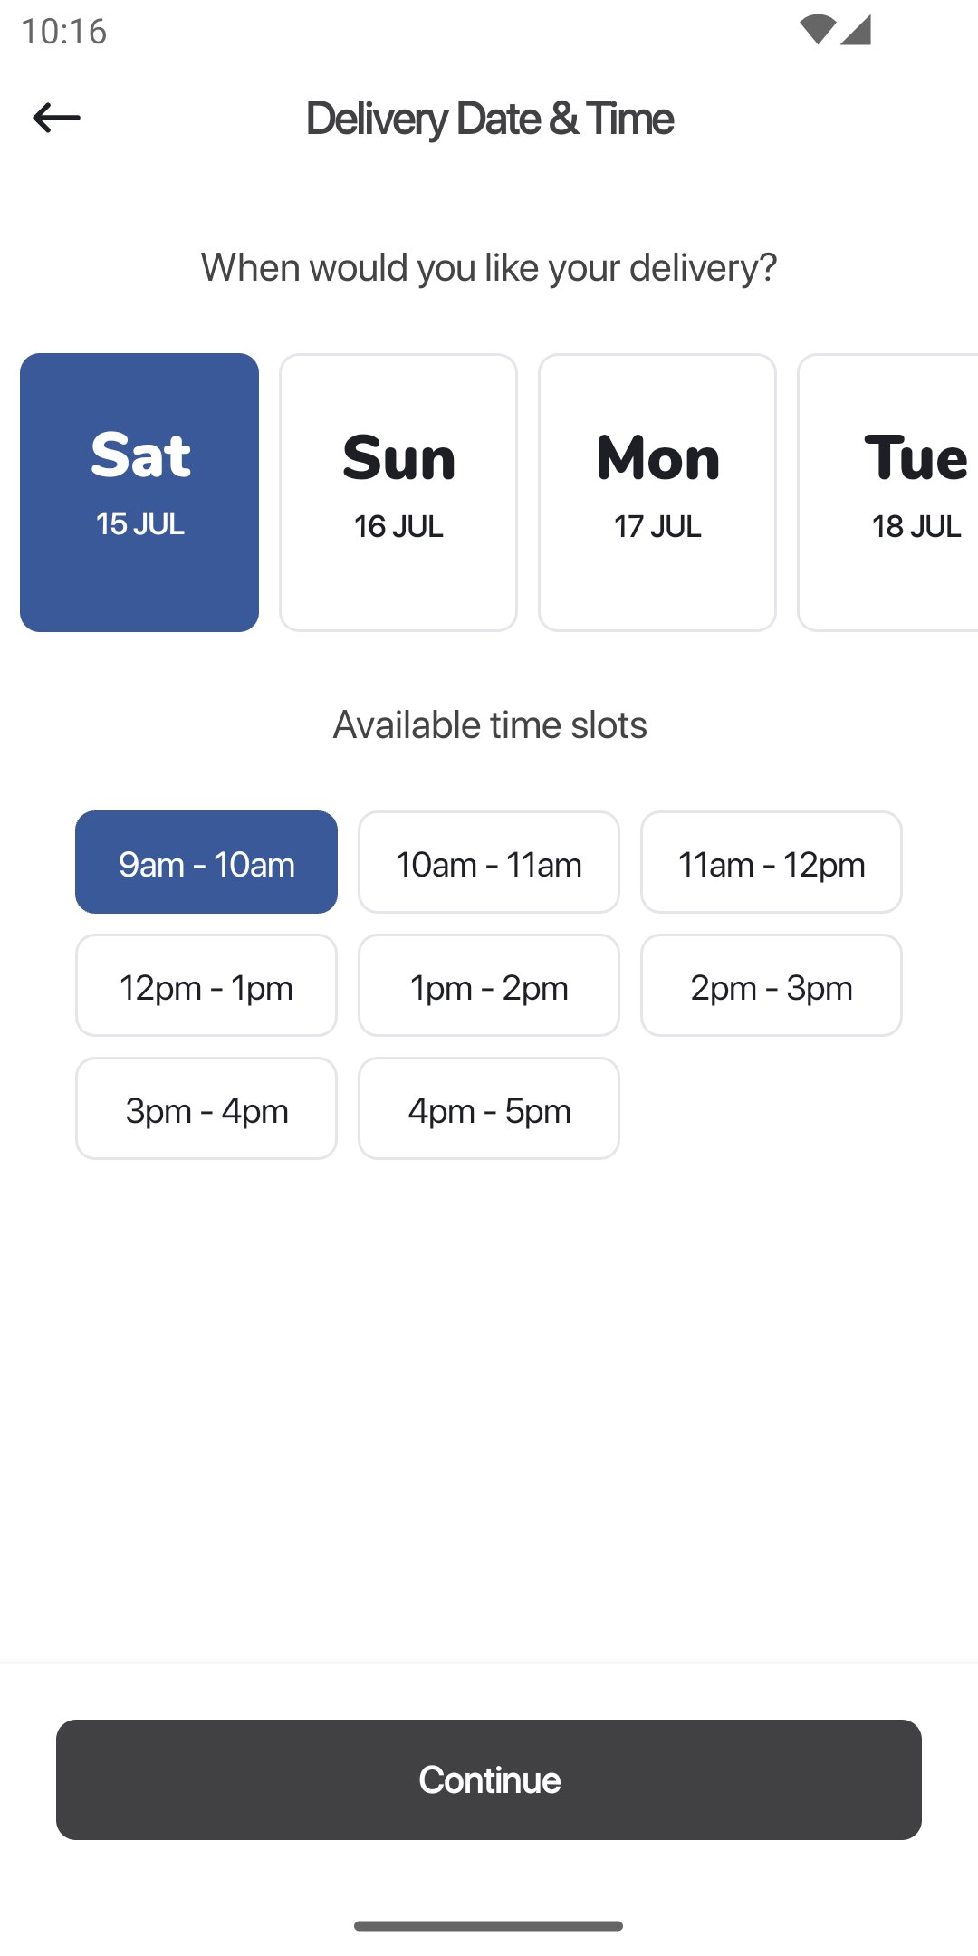Tap the status bar clock
The width and height of the screenshot is (978, 1956).
(x=64, y=31)
